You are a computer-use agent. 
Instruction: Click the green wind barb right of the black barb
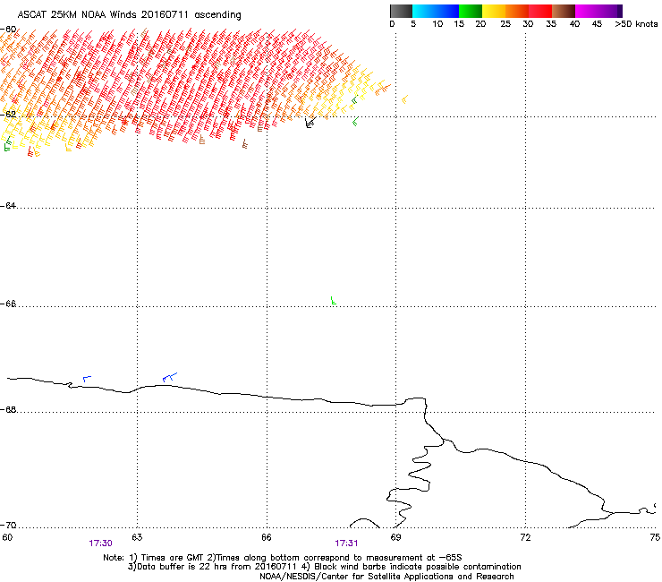click(x=355, y=122)
